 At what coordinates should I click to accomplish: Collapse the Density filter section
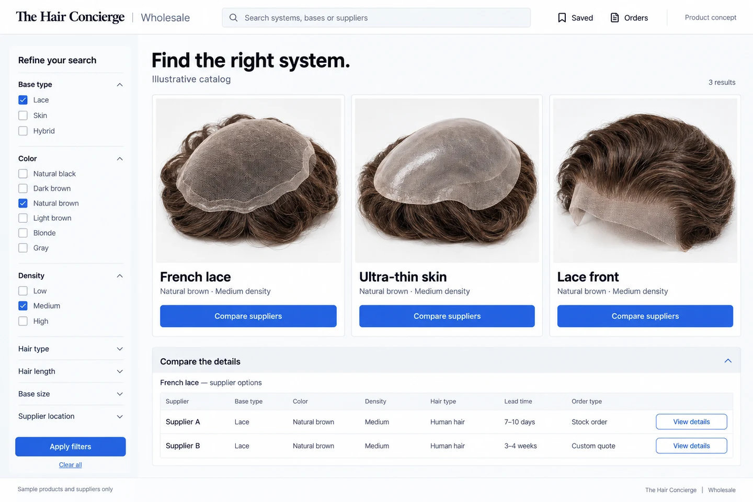[x=120, y=276]
